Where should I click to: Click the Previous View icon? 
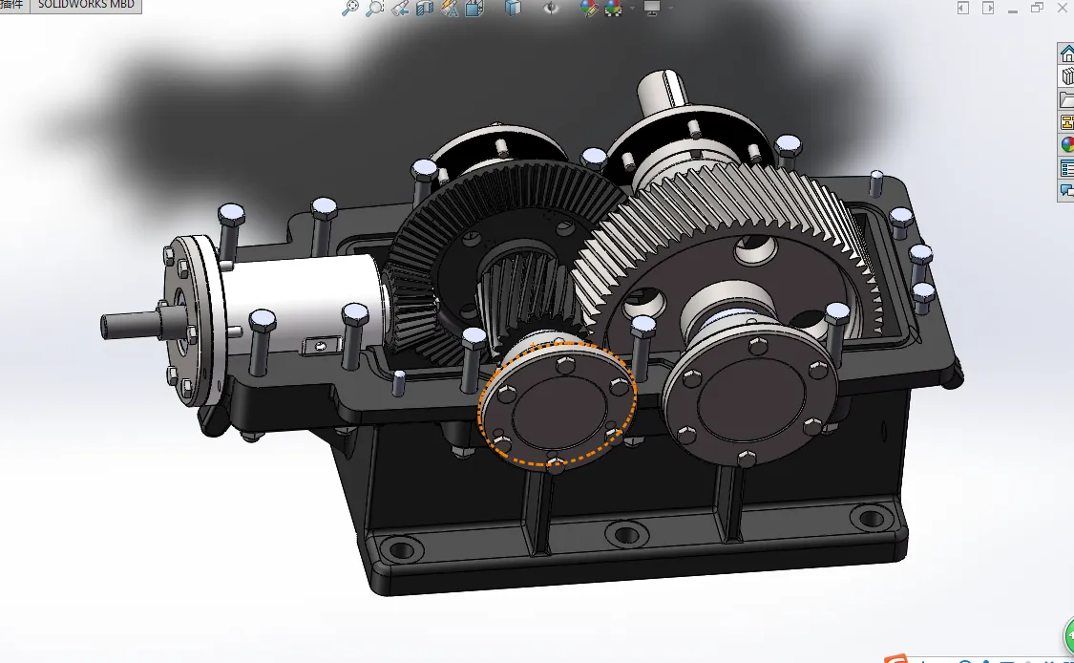pyautogui.click(x=400, y=9)
